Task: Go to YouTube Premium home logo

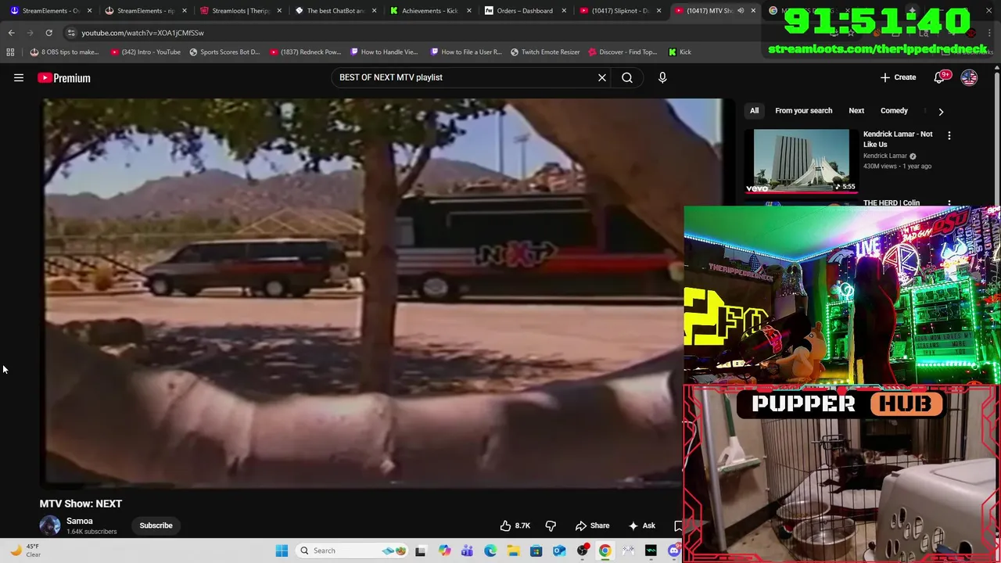Action: (64, 77)
